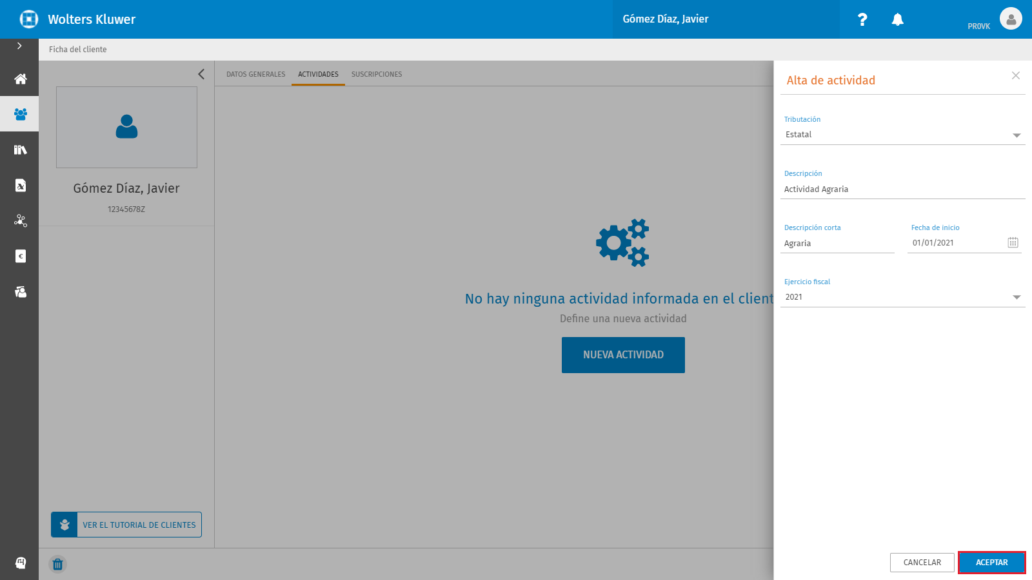
Task: Expand the left sidebar menu chevron
Action: pyautogui.click(x=19, y=46)
